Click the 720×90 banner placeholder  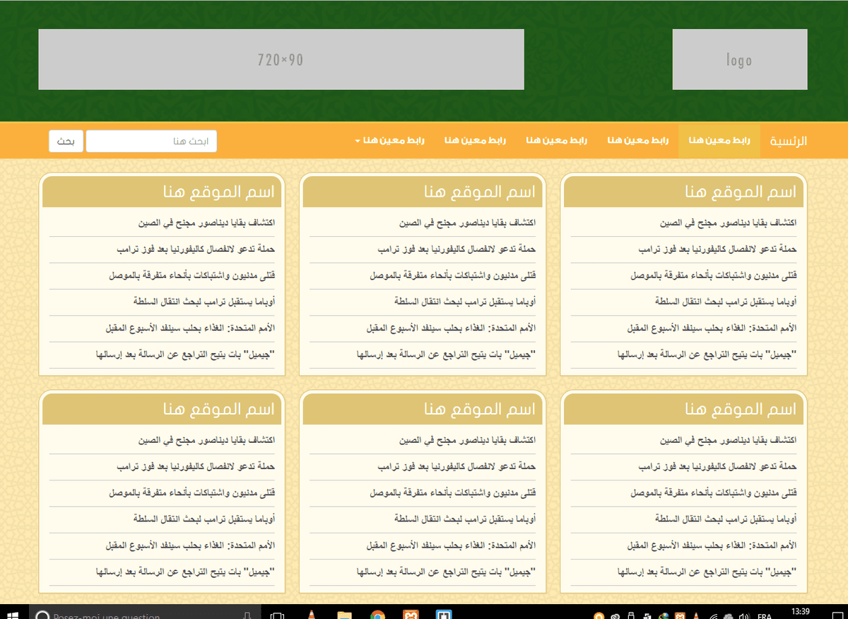click(281, 59)
